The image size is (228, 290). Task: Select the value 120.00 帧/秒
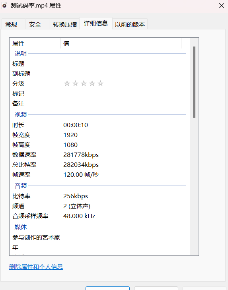[81, 174]
